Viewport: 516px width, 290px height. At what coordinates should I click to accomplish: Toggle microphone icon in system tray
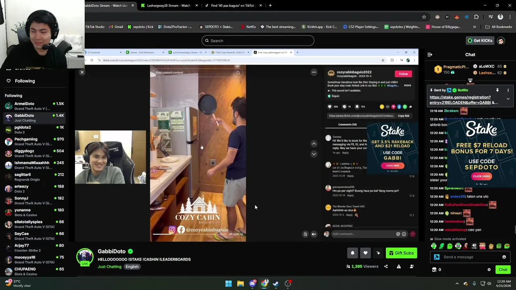[474, 284]
